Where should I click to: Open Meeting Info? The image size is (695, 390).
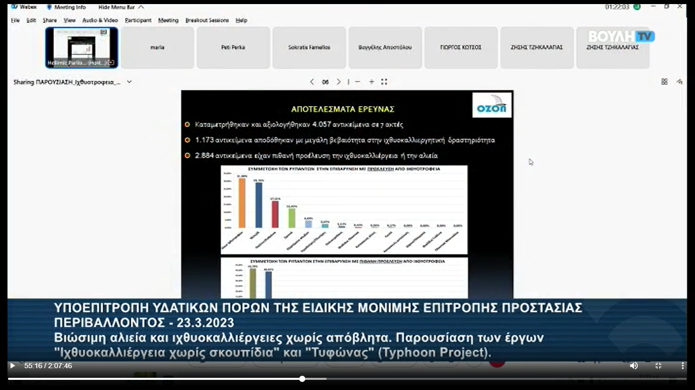click(x=67, y=7)
